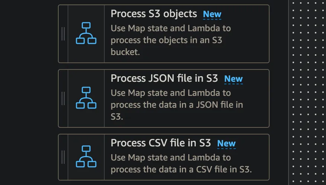Click the dark strip right of the cards
Image resolution: width=326 pixels, height=185 pixels.
coord(278,93)
